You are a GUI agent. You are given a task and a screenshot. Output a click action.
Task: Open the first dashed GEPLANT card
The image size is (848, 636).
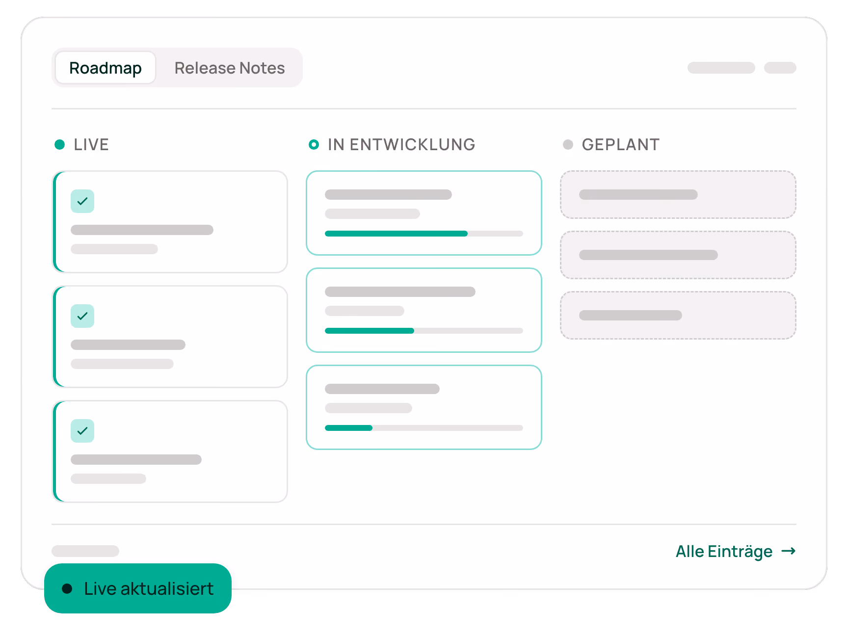click(678, 194)
